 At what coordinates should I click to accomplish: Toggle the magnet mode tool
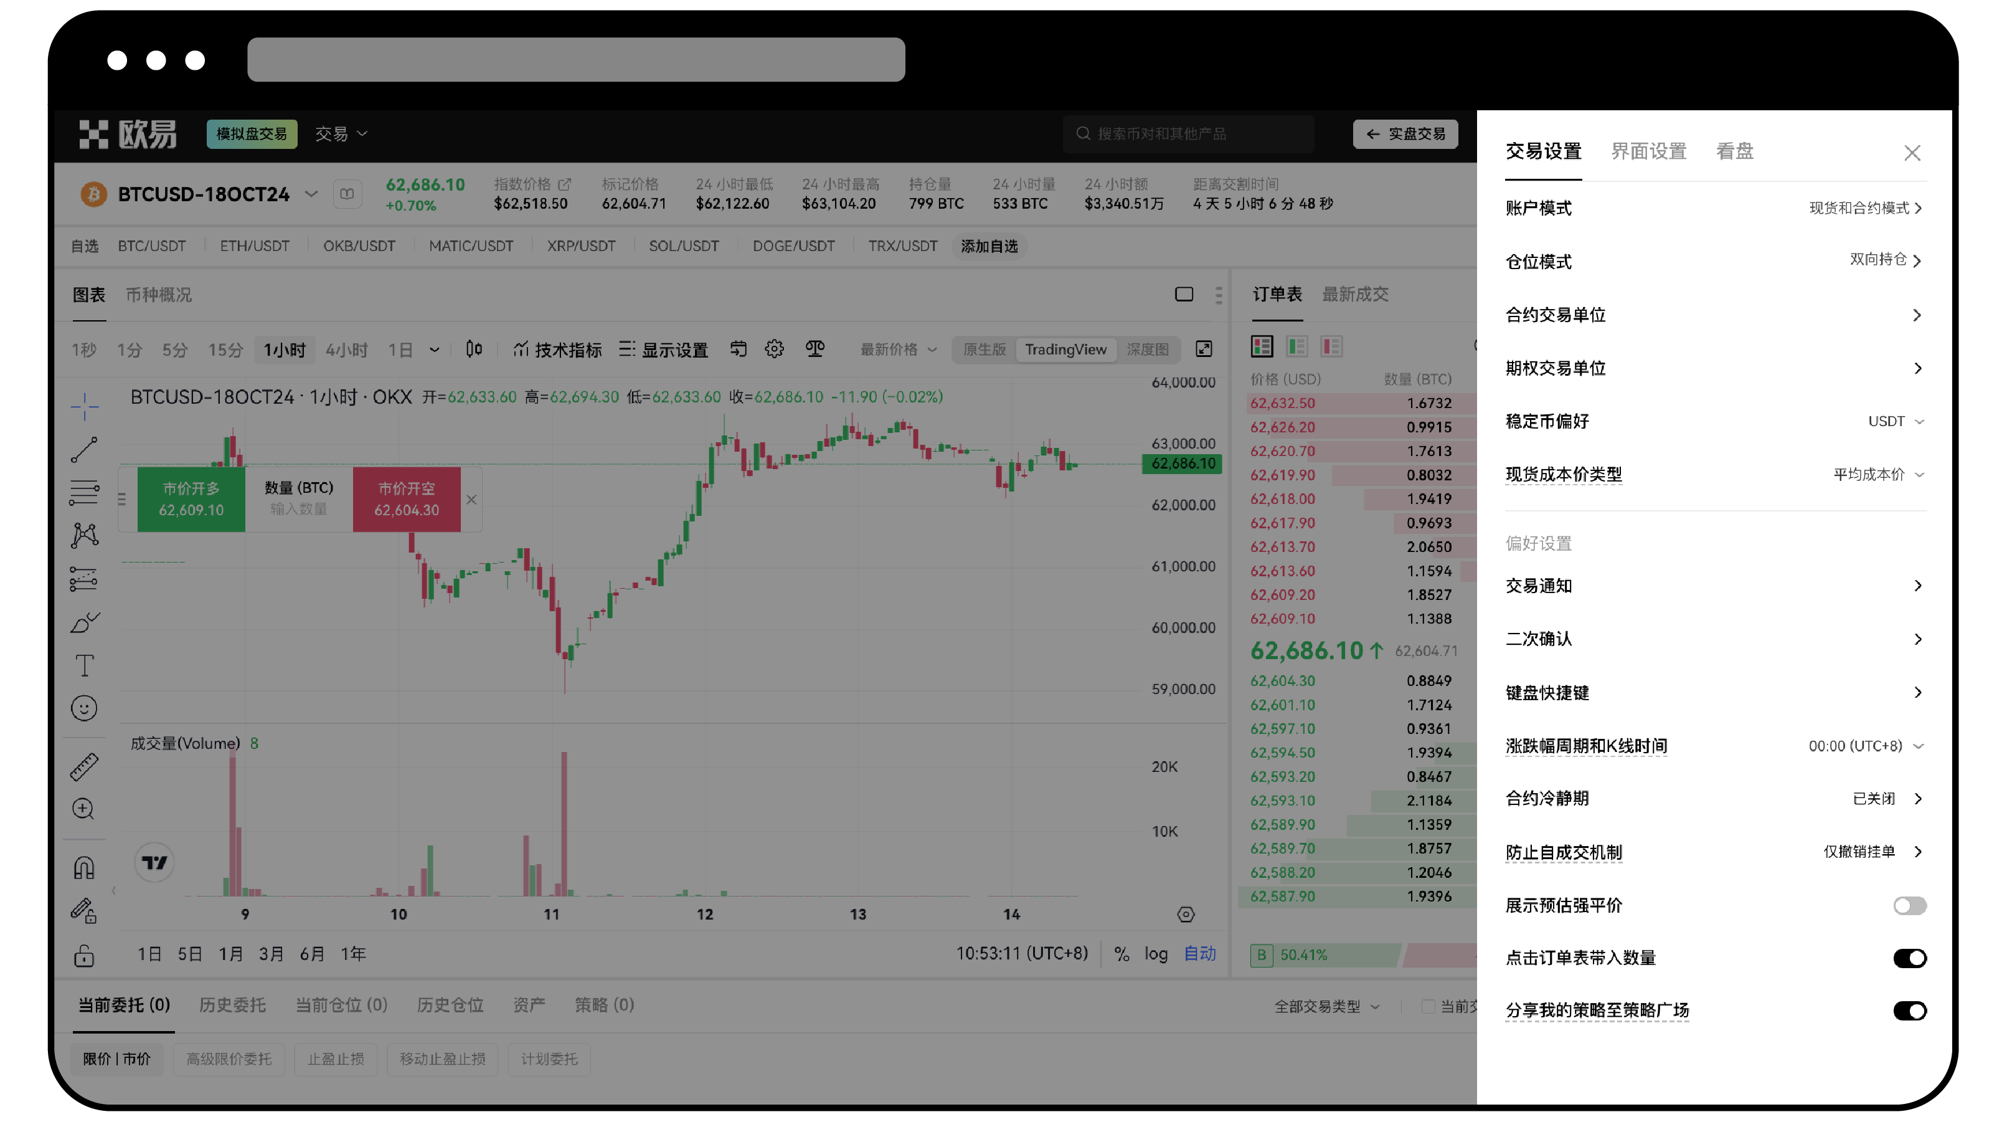pyautogui.click(x=84, y=868)
